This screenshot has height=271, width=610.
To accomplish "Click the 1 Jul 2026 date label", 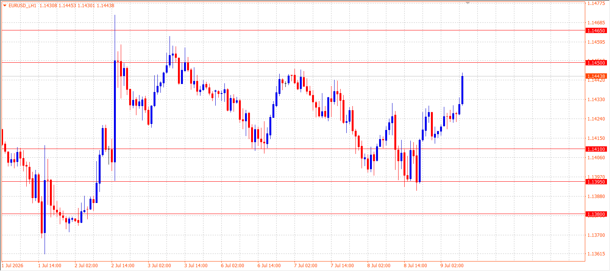I will 13,266.
